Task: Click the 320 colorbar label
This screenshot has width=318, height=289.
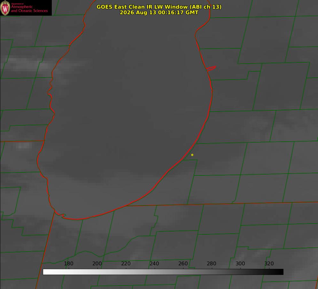Action: point(269,263)
